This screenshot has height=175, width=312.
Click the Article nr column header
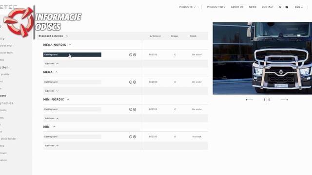coord(156,36)
